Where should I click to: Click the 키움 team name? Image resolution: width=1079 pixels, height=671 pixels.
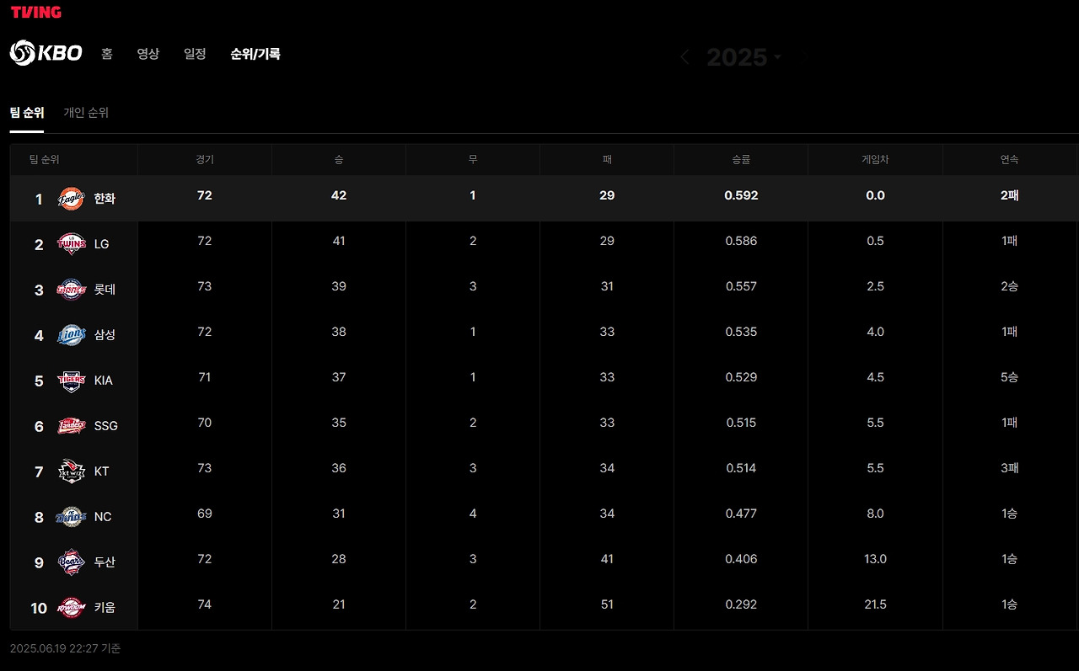coord(105,608)
